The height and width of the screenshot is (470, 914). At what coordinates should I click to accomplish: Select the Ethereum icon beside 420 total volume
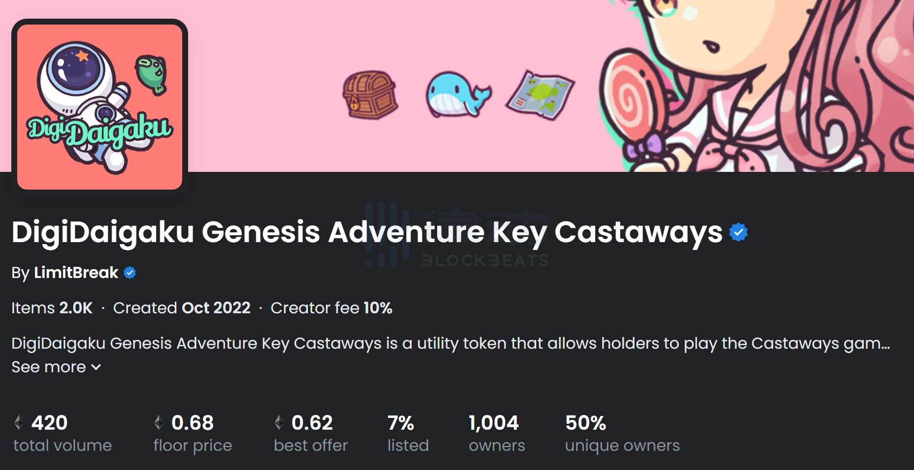(x=19, y=422)
